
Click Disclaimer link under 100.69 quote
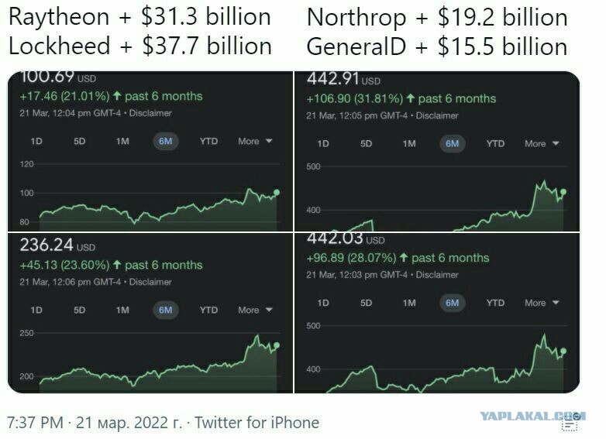[150, 113]
